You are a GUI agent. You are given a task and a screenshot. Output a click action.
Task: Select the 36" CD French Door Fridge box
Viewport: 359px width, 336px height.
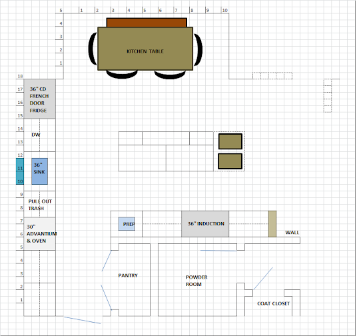[39, 99]
